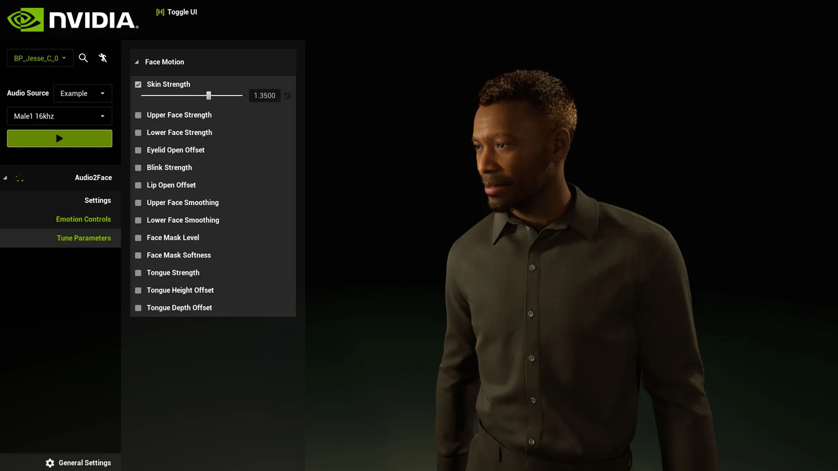Screen dimensions: 838x471
Task: Click the reset icon beside the 1.3500 value
Action: [x=287, y=96]
